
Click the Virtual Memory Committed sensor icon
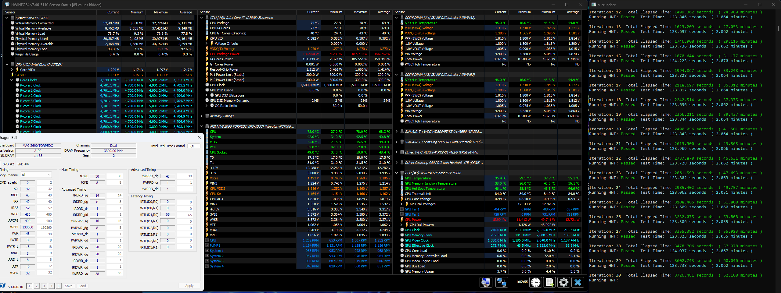coord(13,23)
